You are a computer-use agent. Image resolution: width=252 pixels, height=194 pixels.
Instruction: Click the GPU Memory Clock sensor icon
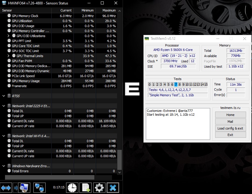(9, 16)
